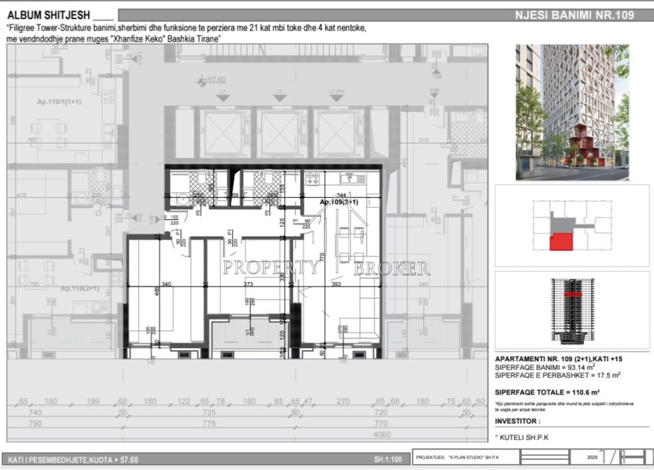Image resolution: width=654 pixels, height=470 pixels.
Task: Click the NJESI BANIMI NR.109 header
Action: 574,15
